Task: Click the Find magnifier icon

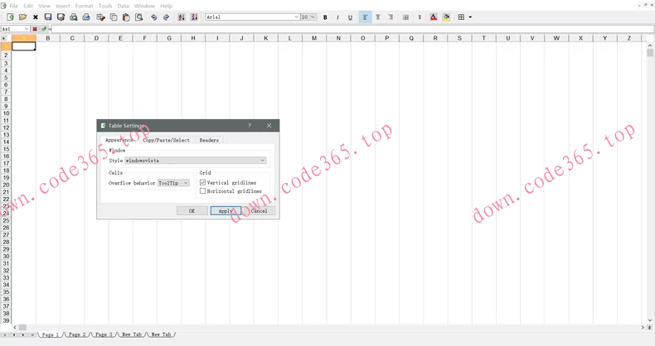Action: point(139,17)
